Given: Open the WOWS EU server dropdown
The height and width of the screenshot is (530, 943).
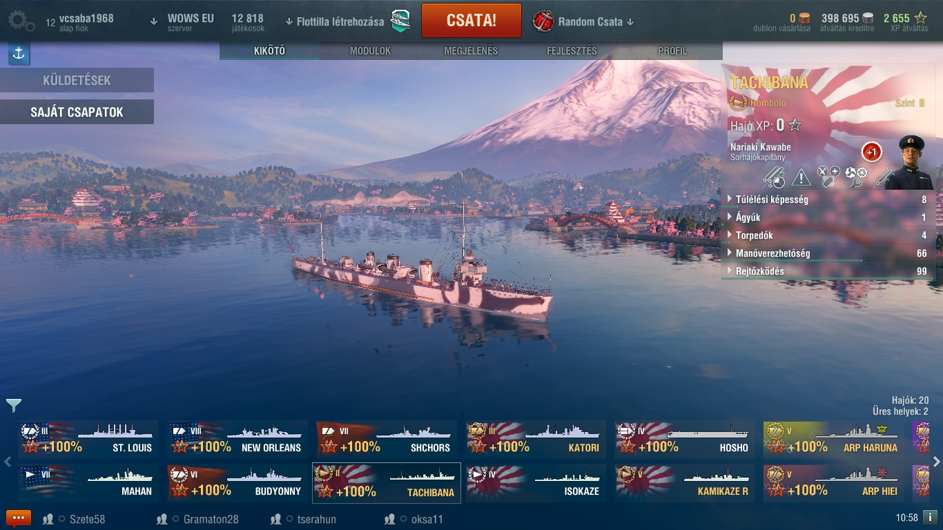Looking at the screenshot, I should click(183, 21).
